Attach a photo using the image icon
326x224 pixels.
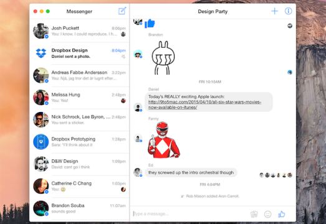click(254, 214)
